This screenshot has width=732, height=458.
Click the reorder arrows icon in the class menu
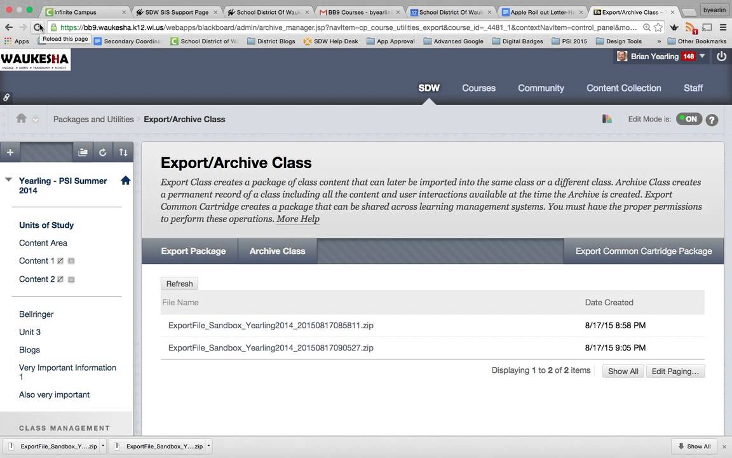[x=123, y=152]
